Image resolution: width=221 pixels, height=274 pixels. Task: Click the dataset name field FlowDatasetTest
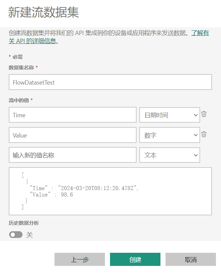(x=110, y=82)
